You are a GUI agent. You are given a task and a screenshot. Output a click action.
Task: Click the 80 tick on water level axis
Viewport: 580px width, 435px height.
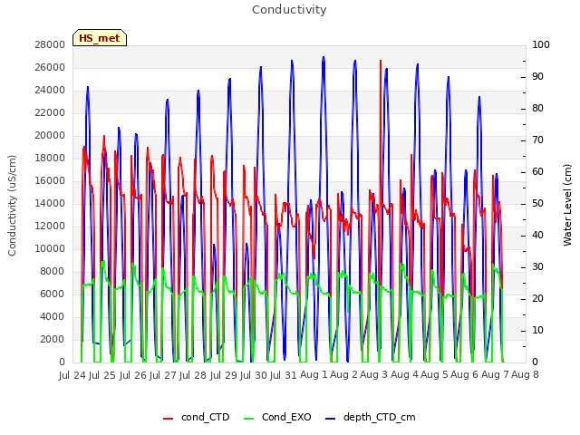coord(537,109)
